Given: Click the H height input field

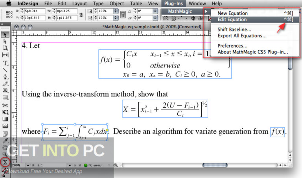Looking at the screenshot, I should (x=66, y=18).
